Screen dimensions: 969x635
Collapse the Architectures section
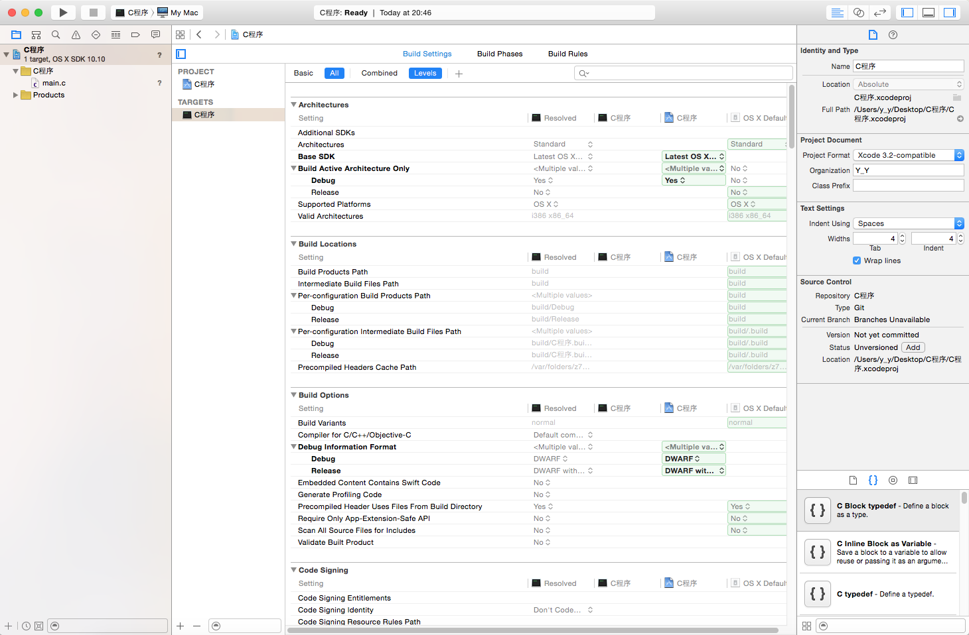293,105
